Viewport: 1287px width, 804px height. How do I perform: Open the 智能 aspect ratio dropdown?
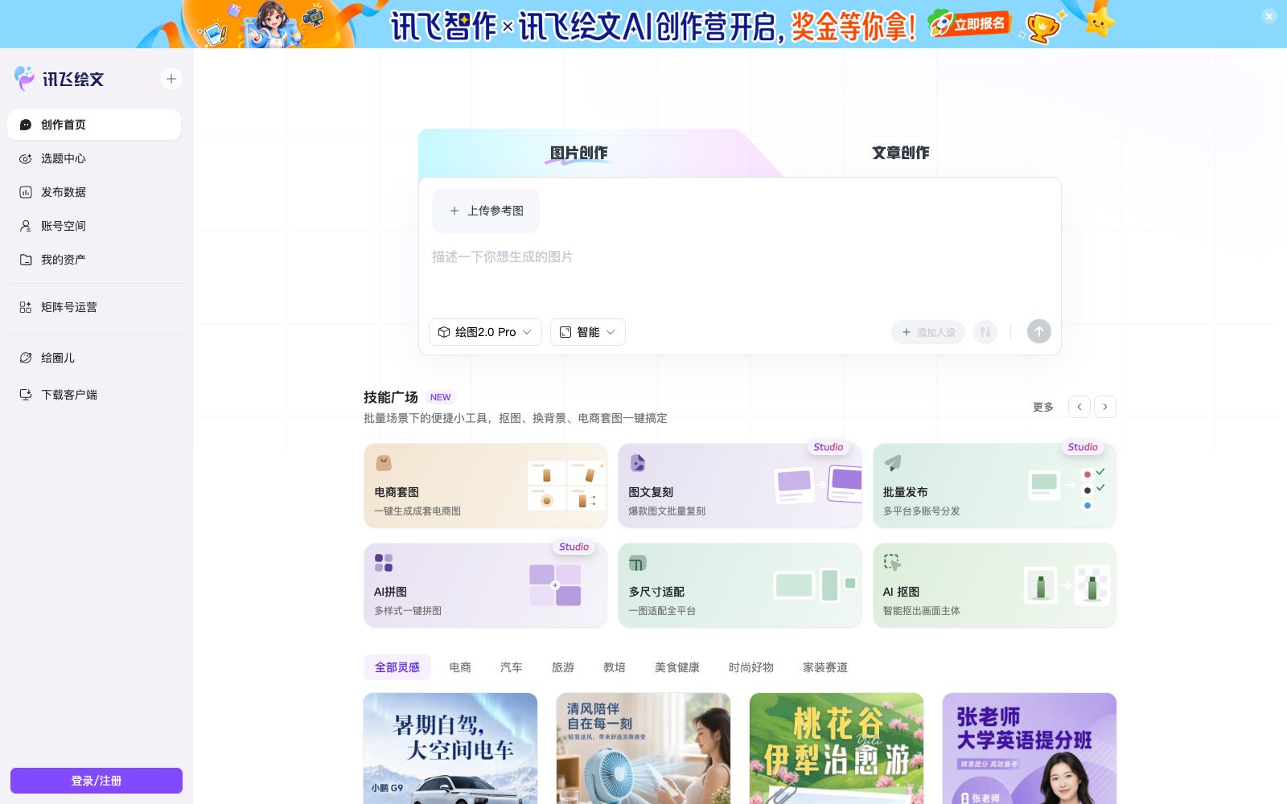coord(588,332)
